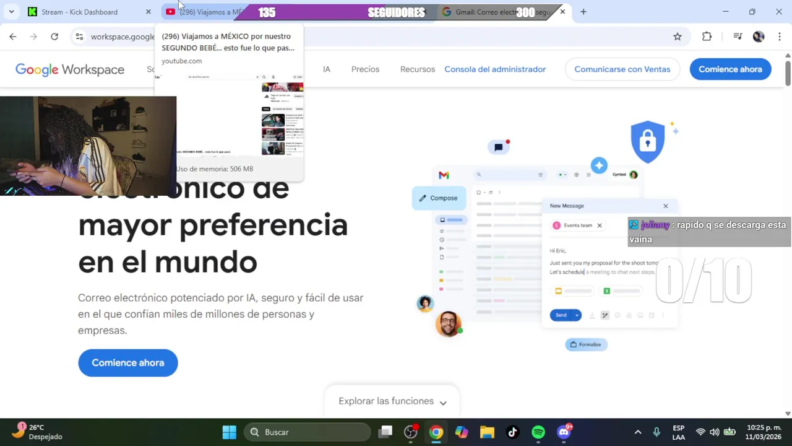Go to Google Workspace home logo
This screenshot has height=446, width=792.
(70, 69)
